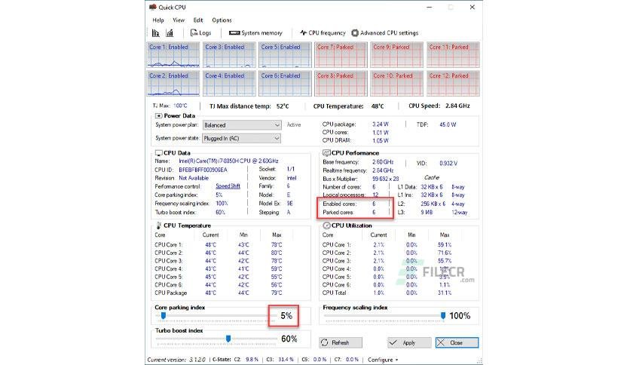Click the CPU ID value BFEBFBFF000906EA
This screenshot has width=630, height=365.
[x=203, y=170]
